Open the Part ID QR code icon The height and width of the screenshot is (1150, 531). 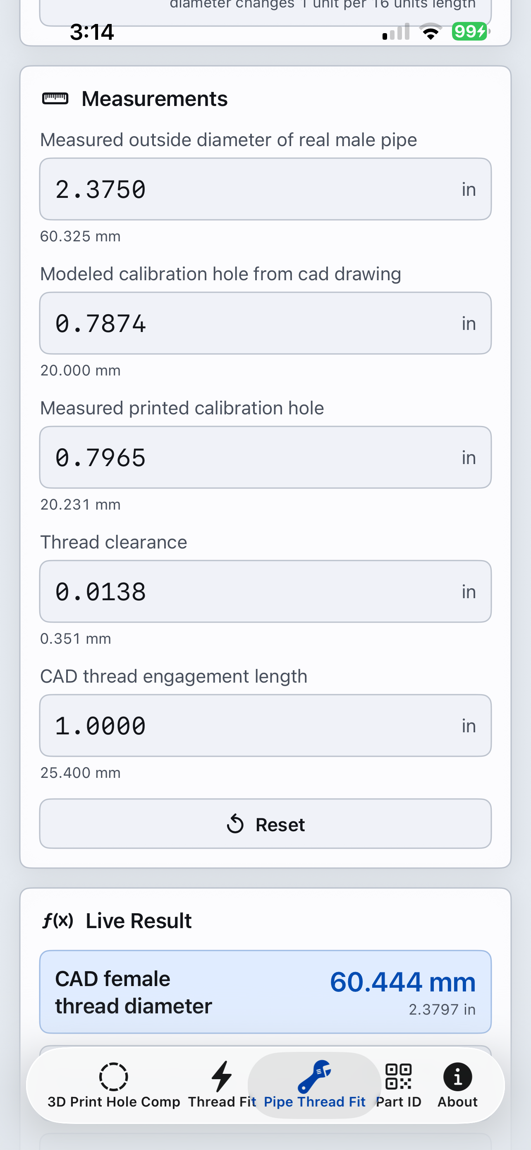[x=398, y=1076]
